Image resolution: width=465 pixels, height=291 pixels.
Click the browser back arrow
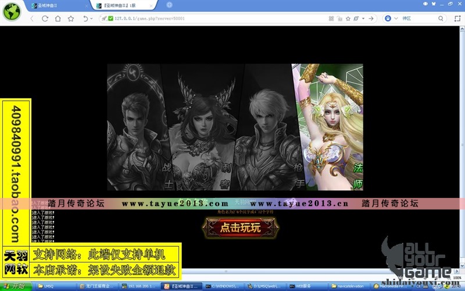pyautogui.click(x=31, y=19)
